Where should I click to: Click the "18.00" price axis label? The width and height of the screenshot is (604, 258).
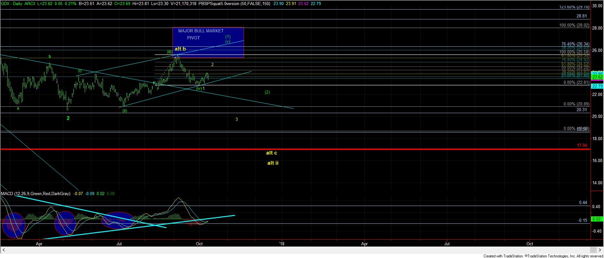pyautogui.click(x=597, y=139)
